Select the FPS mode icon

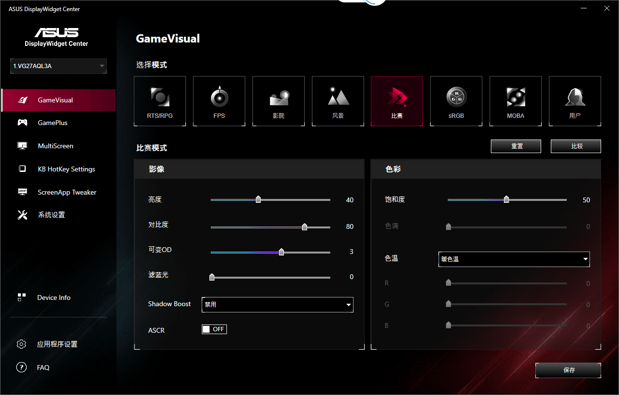(219, 101)
